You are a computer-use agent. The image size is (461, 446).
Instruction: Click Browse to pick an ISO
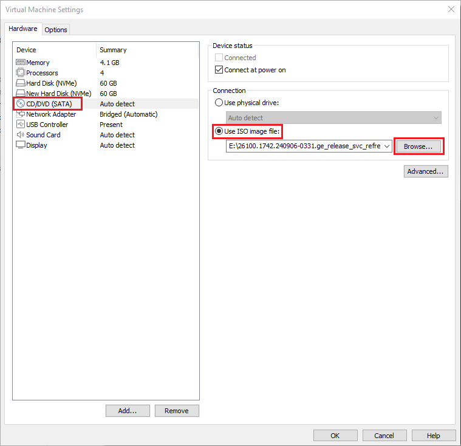(x=418, y=146)
